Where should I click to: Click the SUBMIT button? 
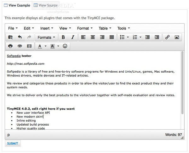coord(13,143)
